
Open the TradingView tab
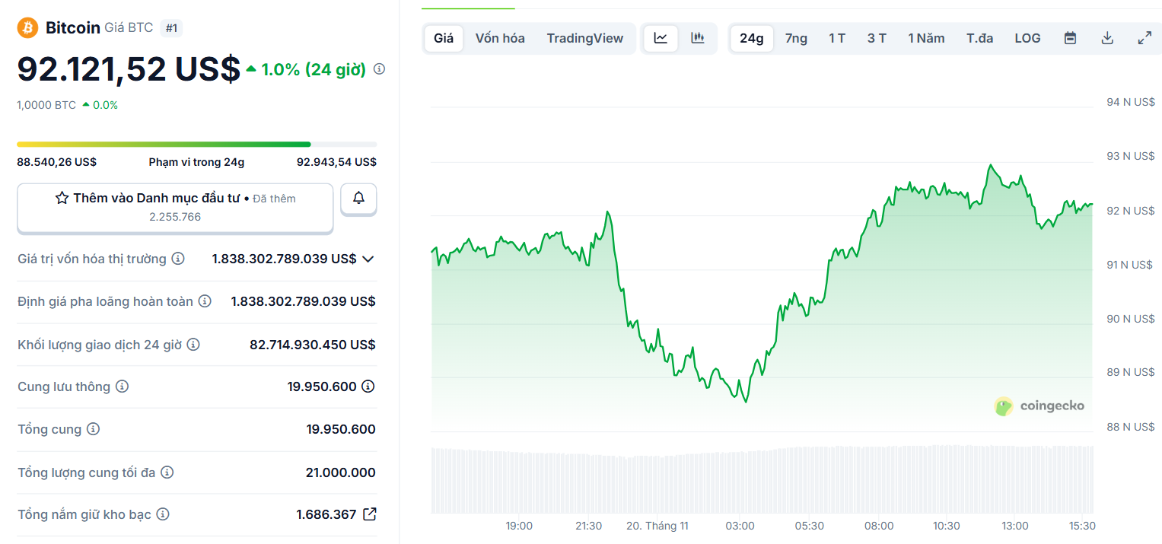[x=586, y=37]
